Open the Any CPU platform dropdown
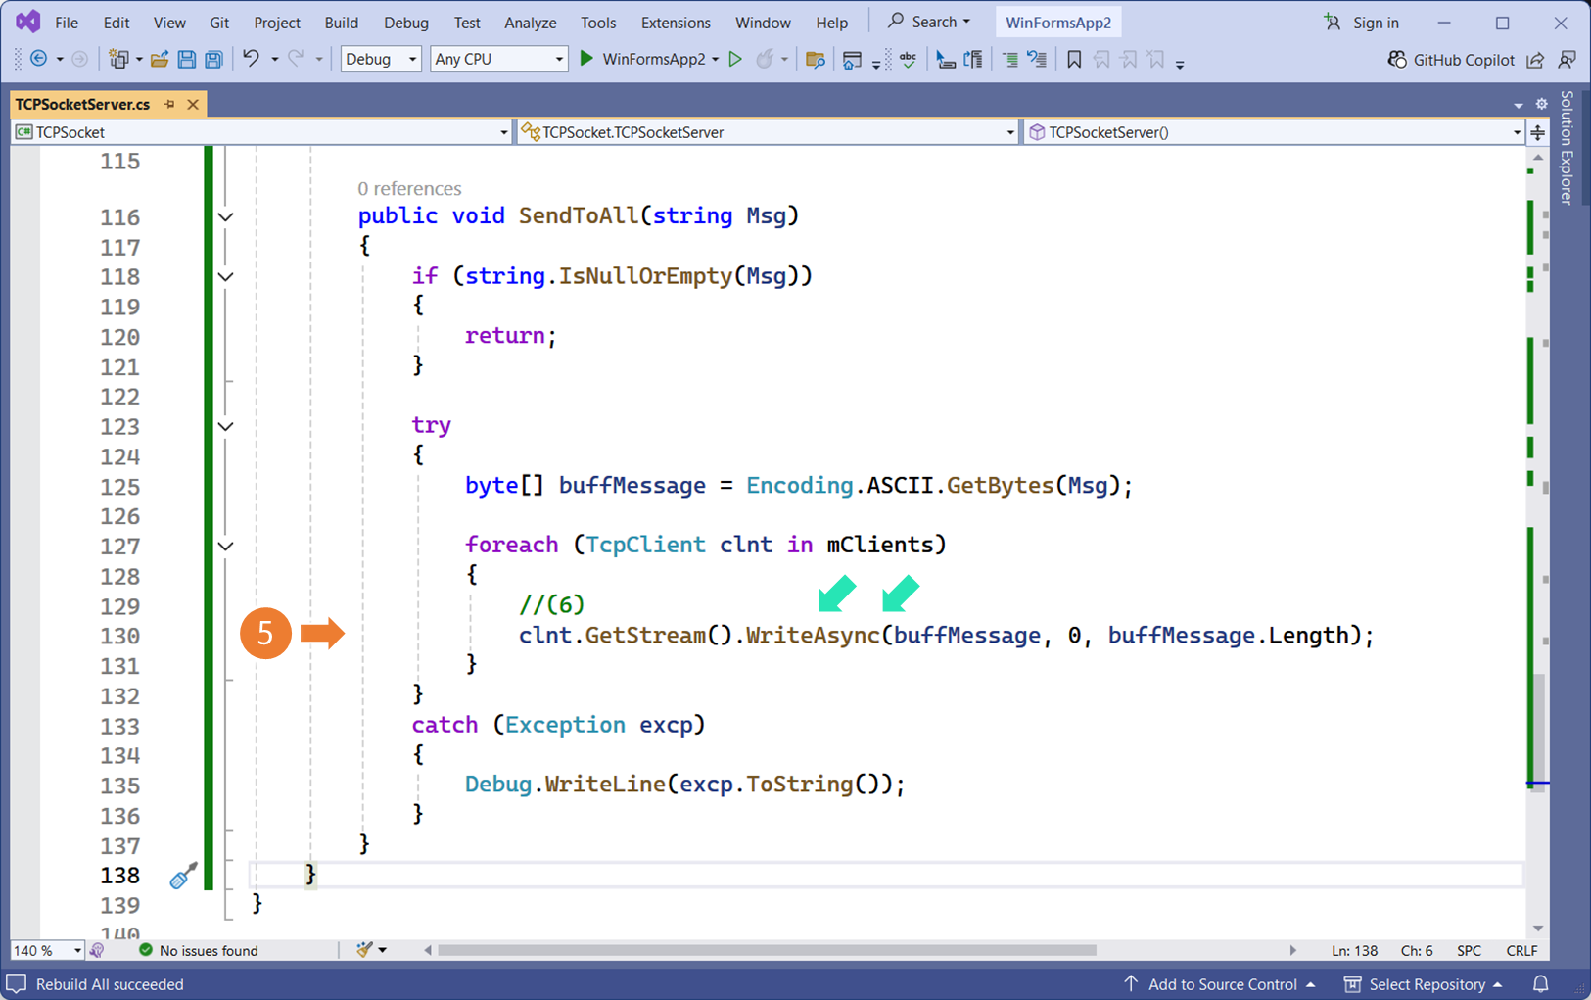This screenshot has height=1000, width=1591. pos(498,59)
